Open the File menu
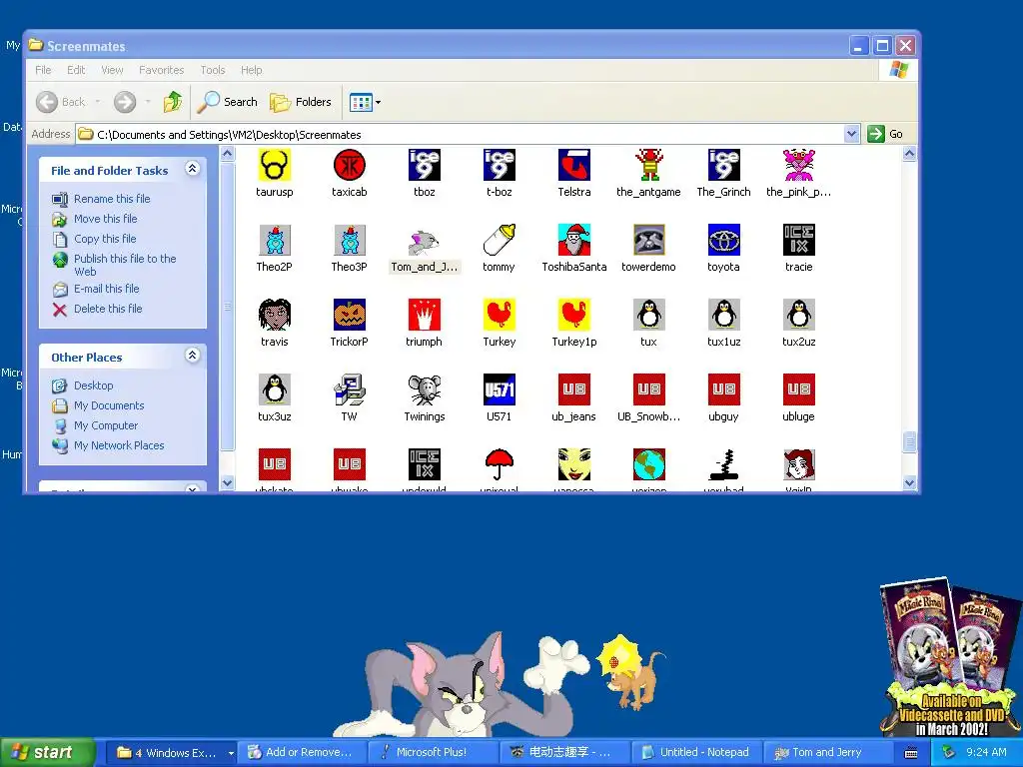This screenshot has width=1023, height=767. pyautogui.click(x=43, y=70)
